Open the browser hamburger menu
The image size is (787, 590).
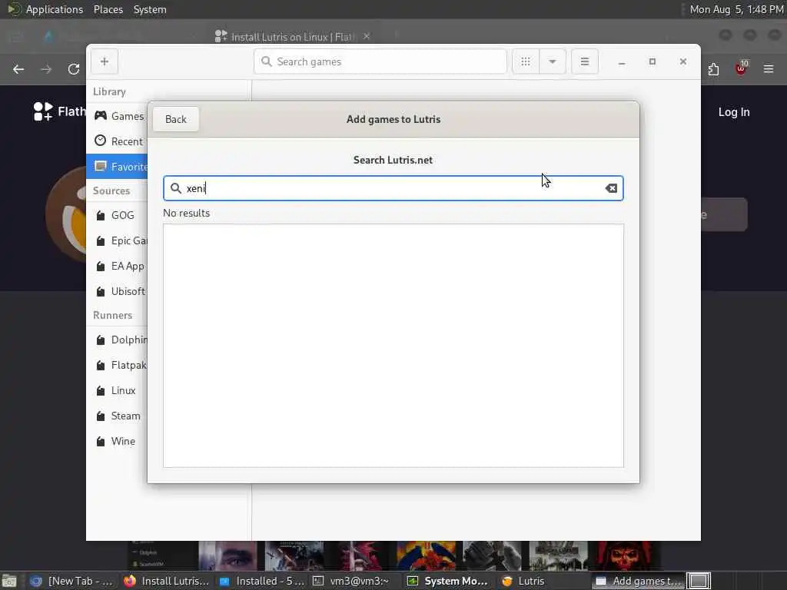pyautogui.click(x=769, y=68)
